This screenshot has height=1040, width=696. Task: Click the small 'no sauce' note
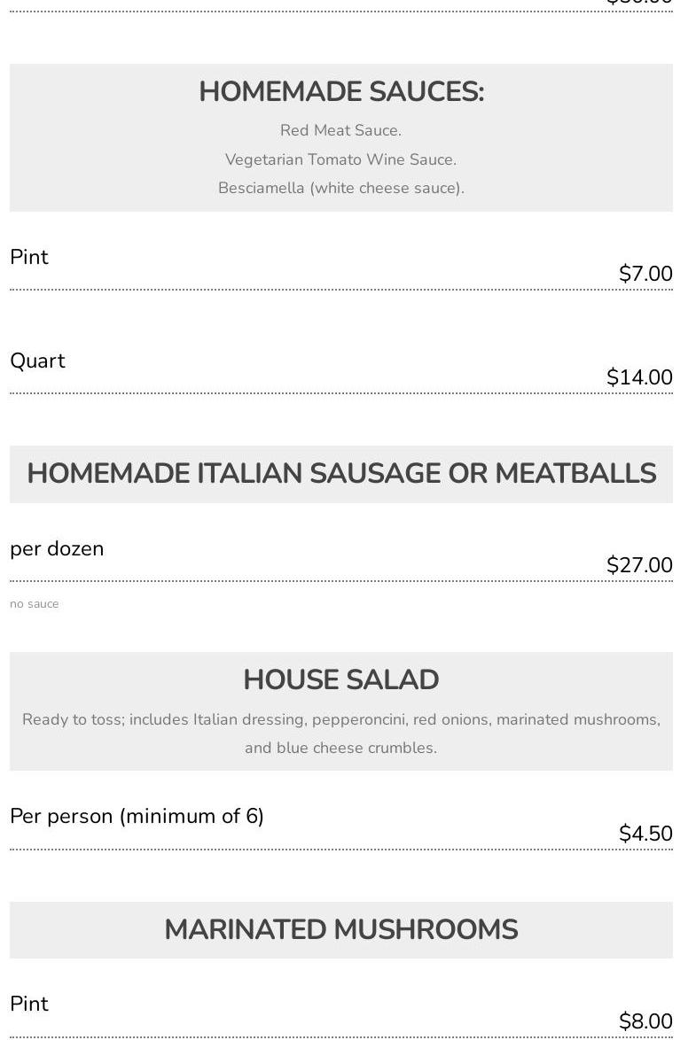(35, 604)
